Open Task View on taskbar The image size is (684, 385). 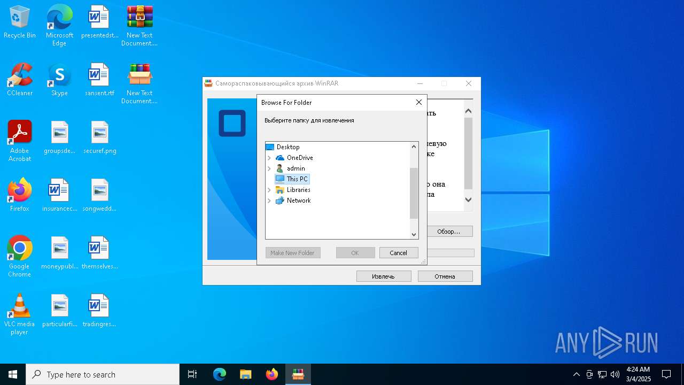192,374
